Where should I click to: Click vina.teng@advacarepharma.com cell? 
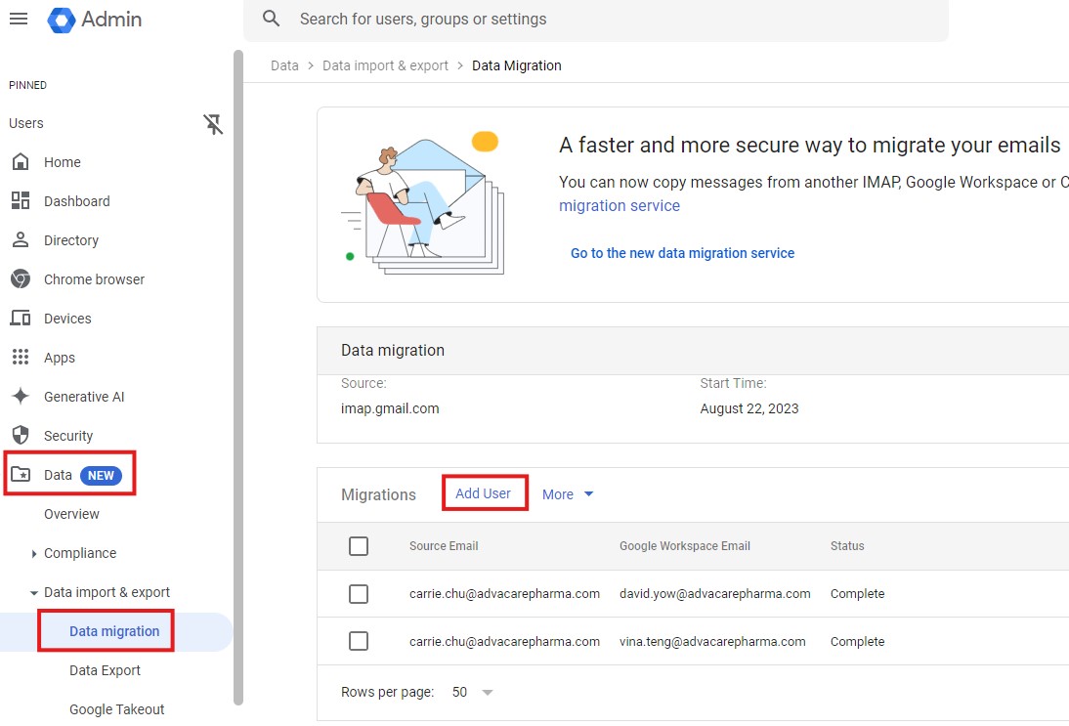[712, 641]
